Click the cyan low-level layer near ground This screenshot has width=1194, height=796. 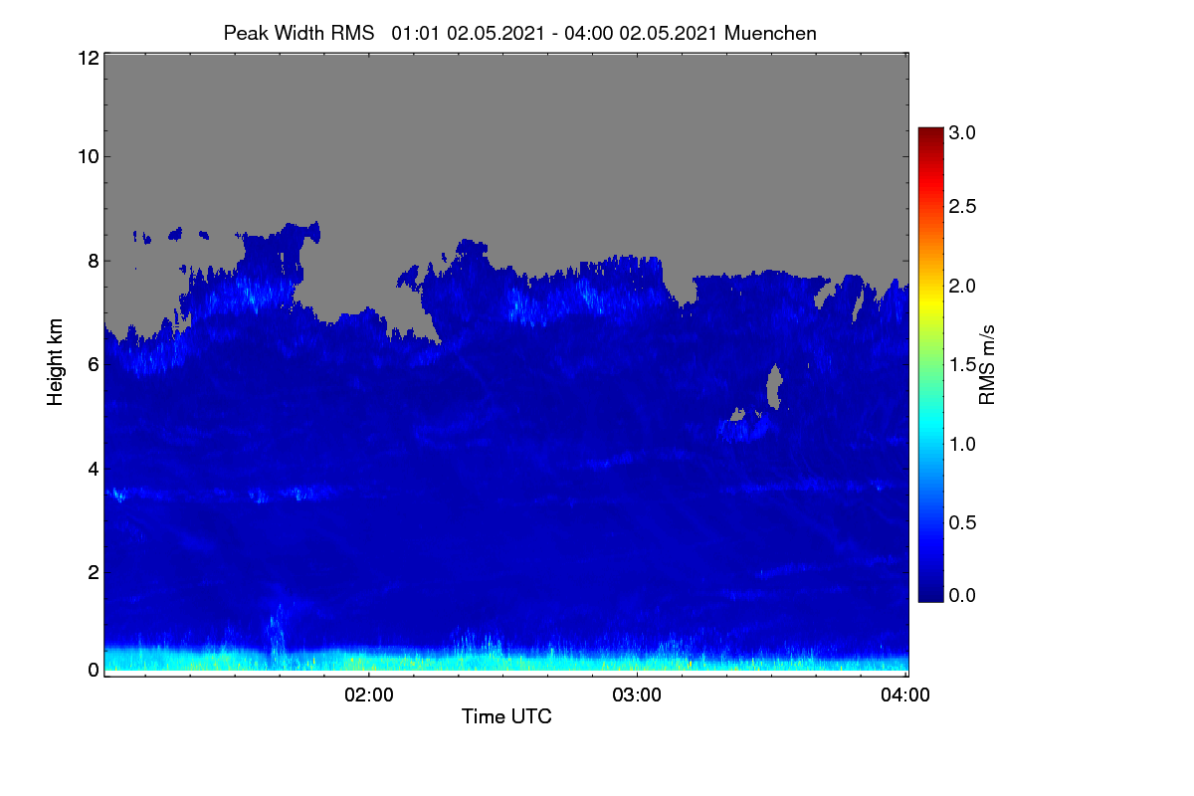505,661
